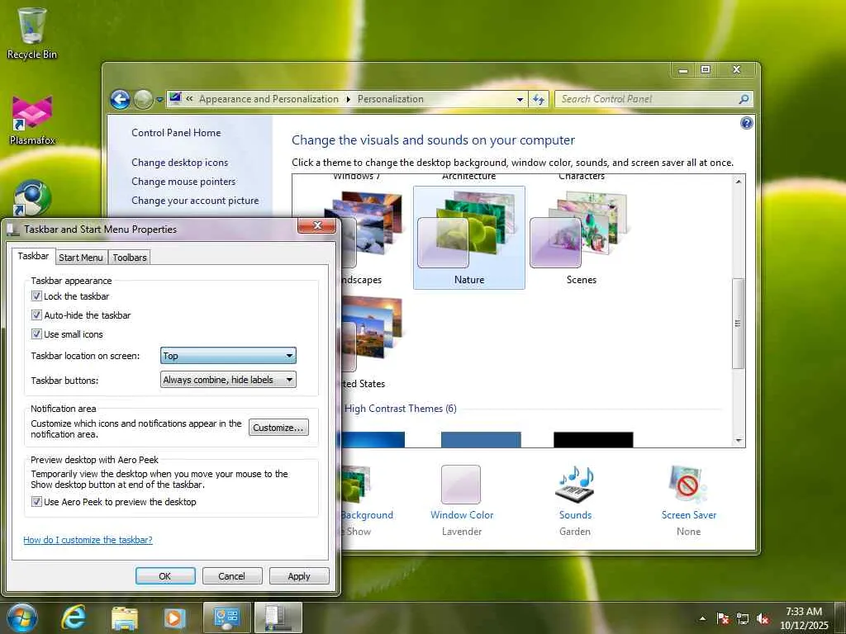Click OK in Taskbar Properties

point(165,576)
